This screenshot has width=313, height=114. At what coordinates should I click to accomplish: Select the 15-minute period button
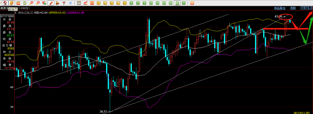coord(151,3)
